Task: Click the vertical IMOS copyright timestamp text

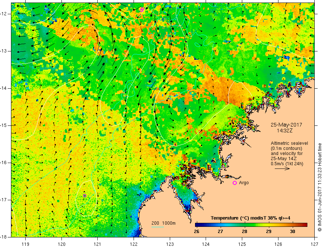Action: coord(319,187)
